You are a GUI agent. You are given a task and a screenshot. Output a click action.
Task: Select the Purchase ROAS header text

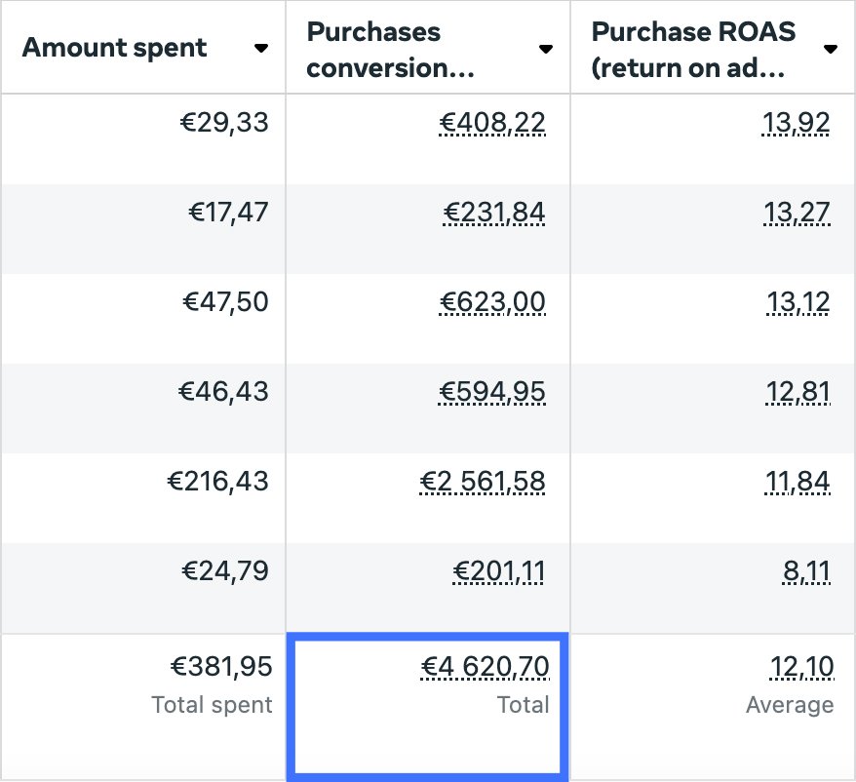click(x=693, y=48)
